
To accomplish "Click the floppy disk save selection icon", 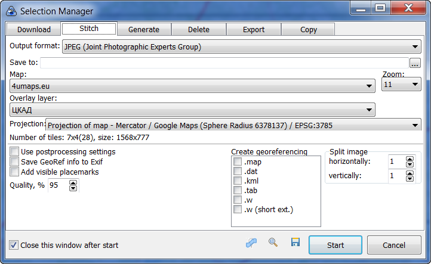I will click(295, 243).
